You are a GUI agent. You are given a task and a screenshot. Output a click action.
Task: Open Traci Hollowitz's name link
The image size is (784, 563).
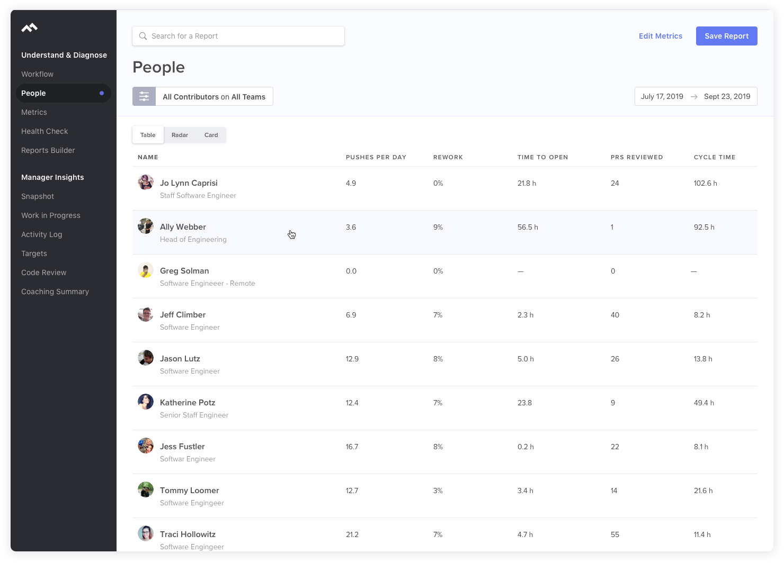tap(188, 534)
